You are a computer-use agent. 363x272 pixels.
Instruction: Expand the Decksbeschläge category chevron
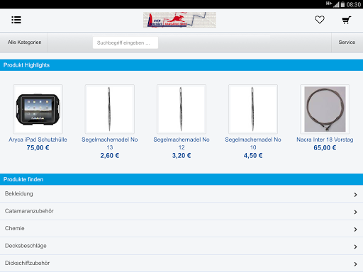[355, 246]
